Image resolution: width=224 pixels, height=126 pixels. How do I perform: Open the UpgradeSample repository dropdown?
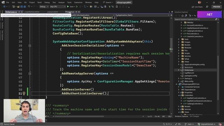click(206, 124)
